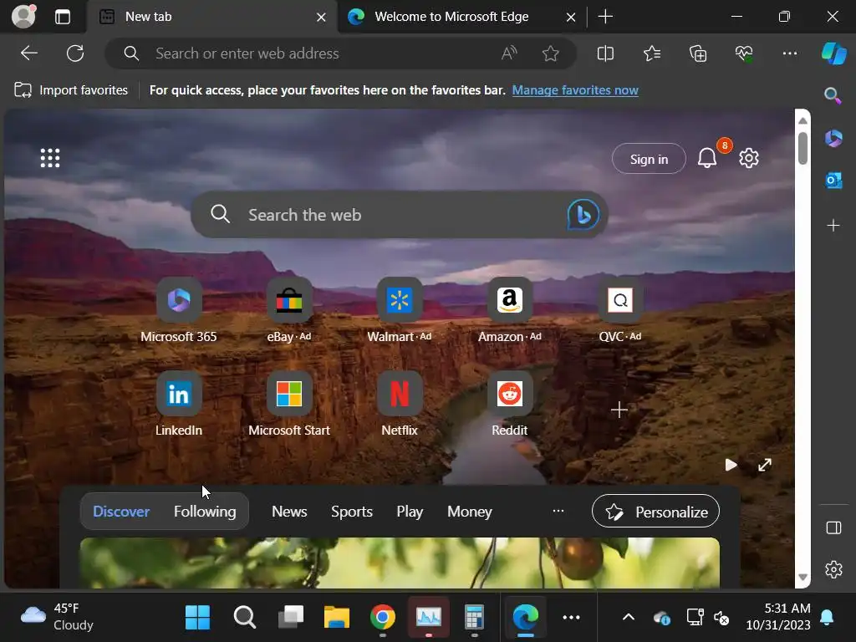The height and width of the screenshot is (642, 856).
Task: Reload the page with the refresh icon
Action: (75, 53)
